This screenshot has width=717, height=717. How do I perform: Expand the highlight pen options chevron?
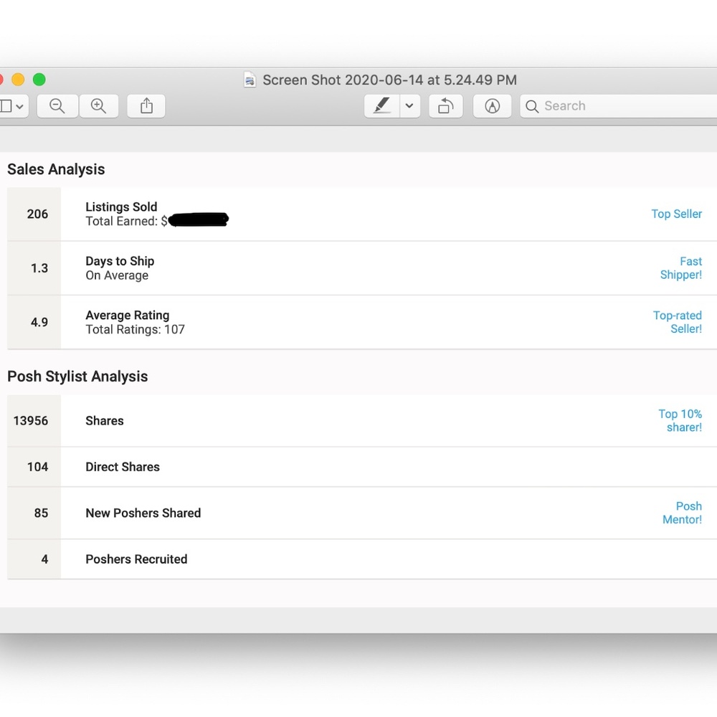[x=409, y=106]
